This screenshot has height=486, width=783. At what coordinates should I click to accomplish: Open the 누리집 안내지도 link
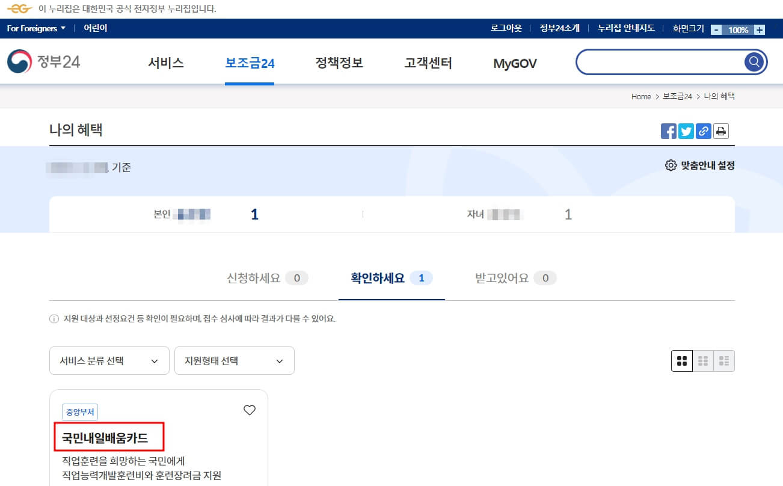626,28
